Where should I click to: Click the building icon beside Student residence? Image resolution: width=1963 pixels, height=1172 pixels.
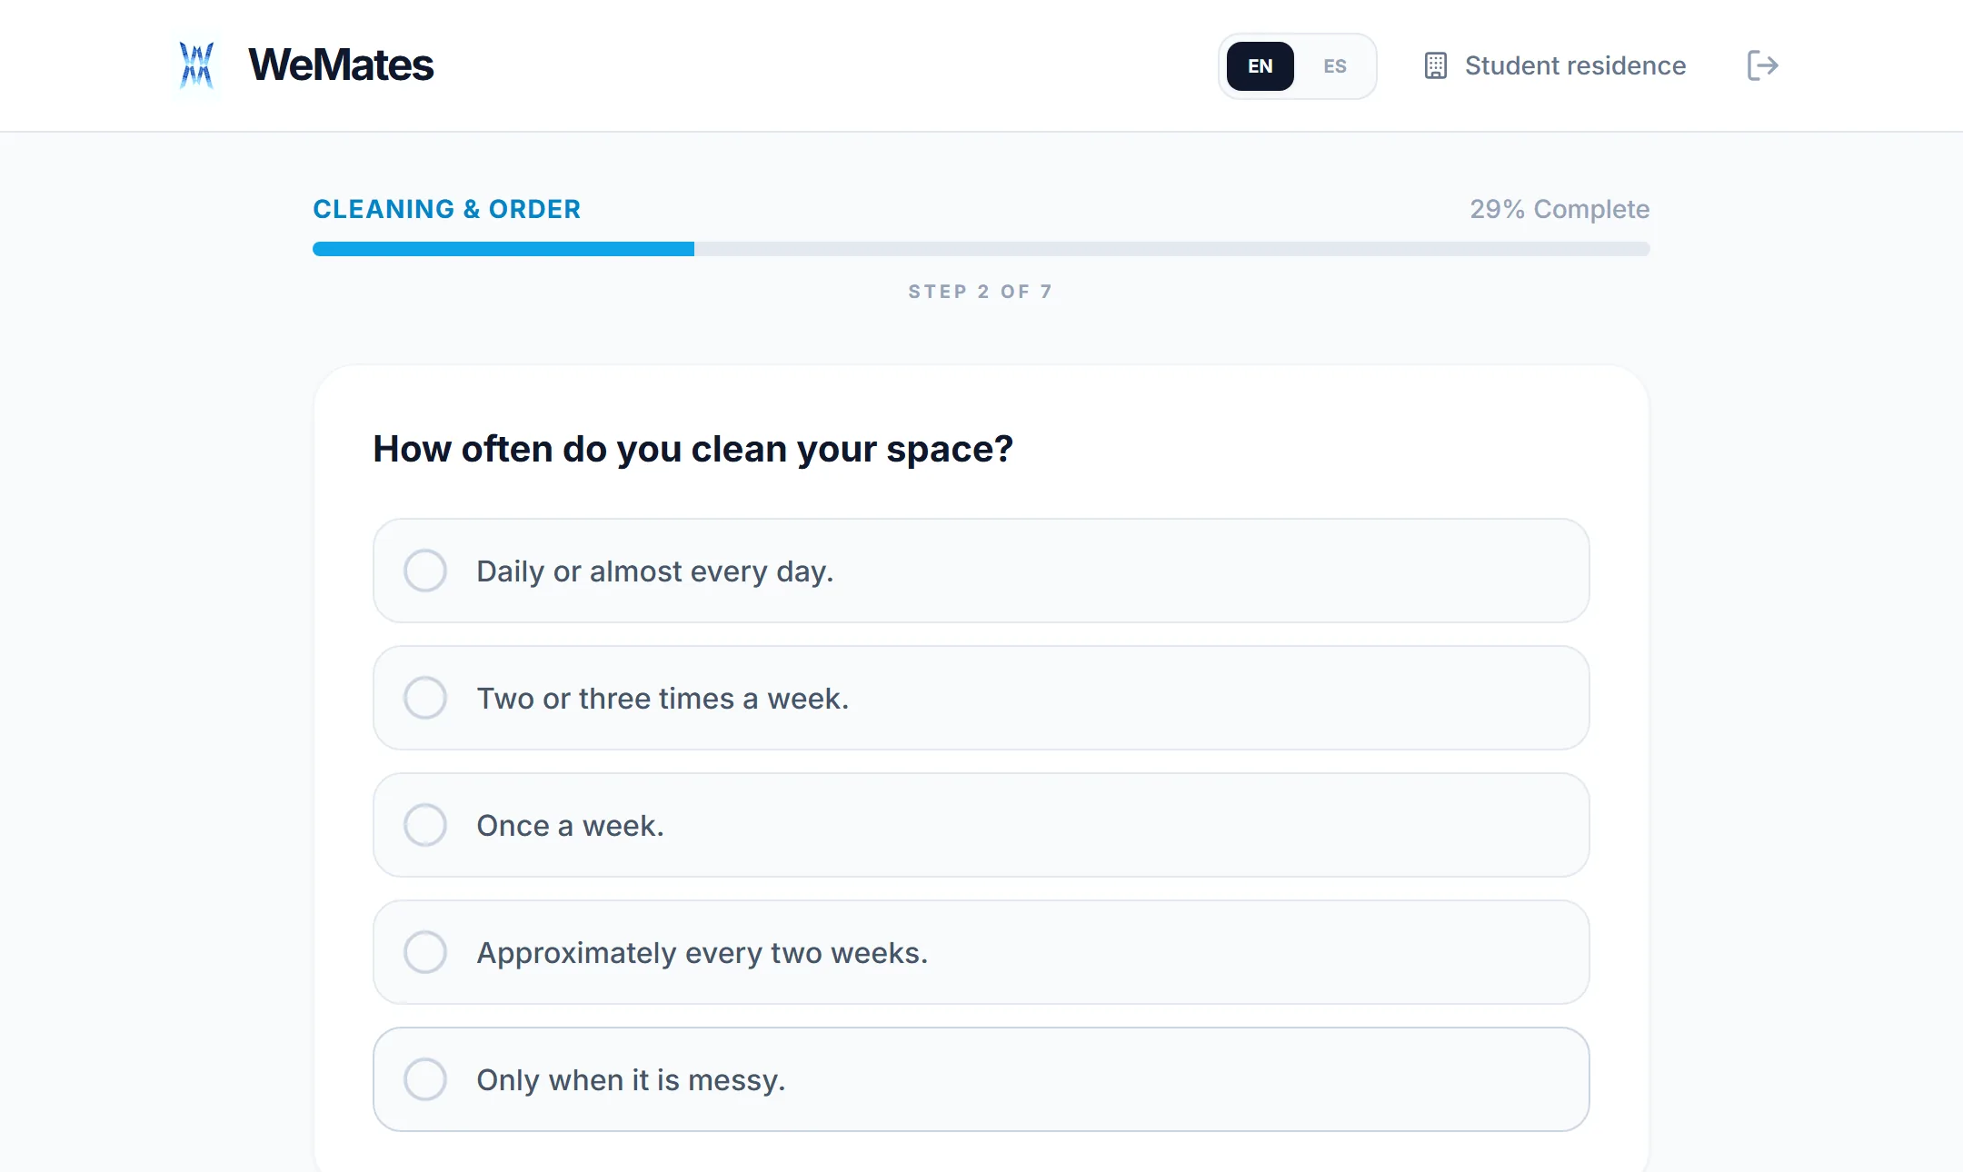click(x=1436, y=65)
